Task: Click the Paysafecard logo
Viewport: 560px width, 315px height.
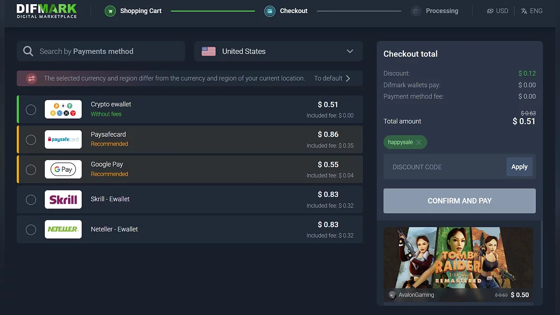Action: pyautogui.click(x=63, y=140)
